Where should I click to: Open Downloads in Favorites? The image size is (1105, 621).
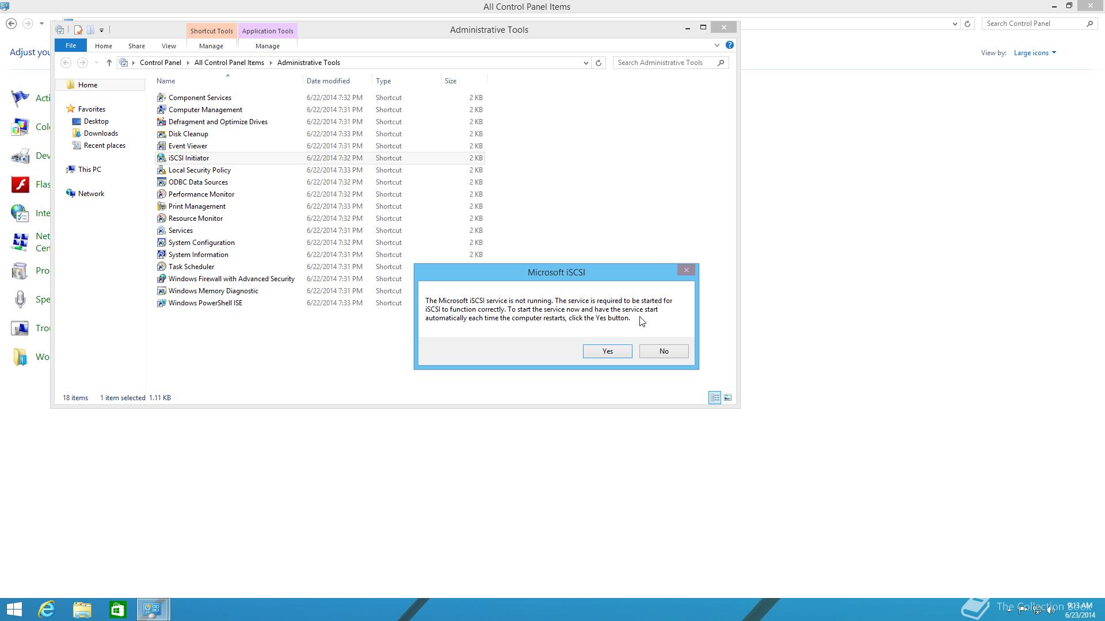(x=101, y=133)
